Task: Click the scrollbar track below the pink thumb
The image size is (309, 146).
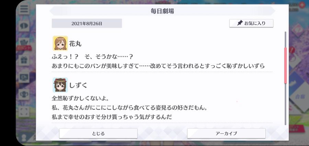Action: 285,104
